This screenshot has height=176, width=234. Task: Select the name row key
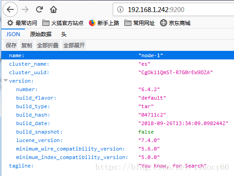coord(16,55)
